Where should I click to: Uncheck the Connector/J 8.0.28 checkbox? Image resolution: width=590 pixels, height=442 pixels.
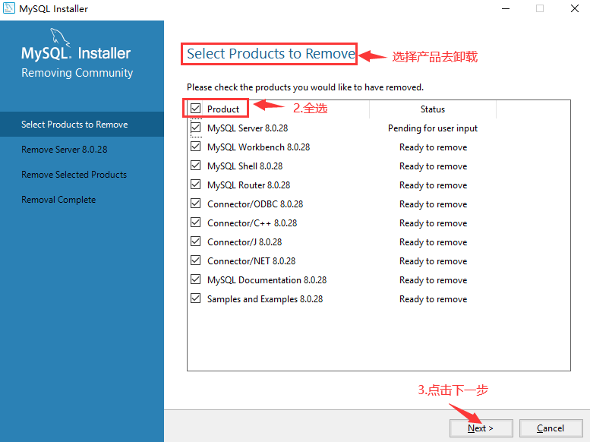[195, 242]
